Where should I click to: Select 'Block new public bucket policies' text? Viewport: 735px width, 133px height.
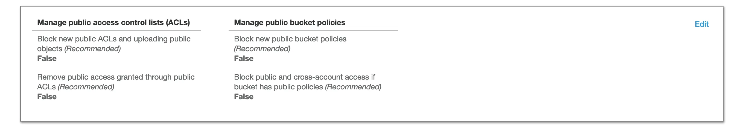[x=290, y=39]
